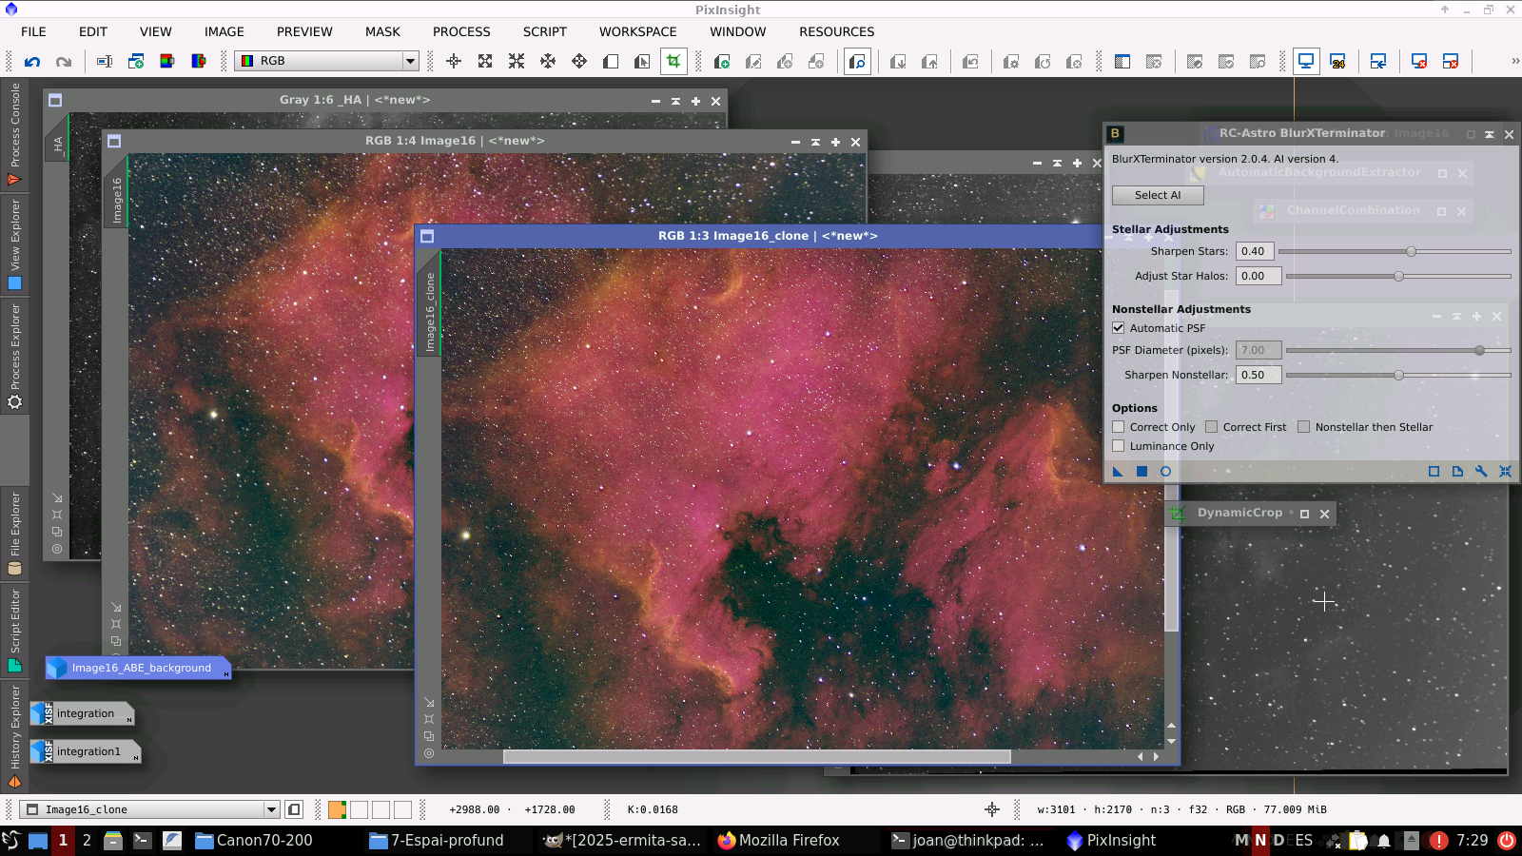Screen dimensions: 1522x856
Task: Apply BlurXTerminator with the square Apply icon
Action: [1141, 472]
